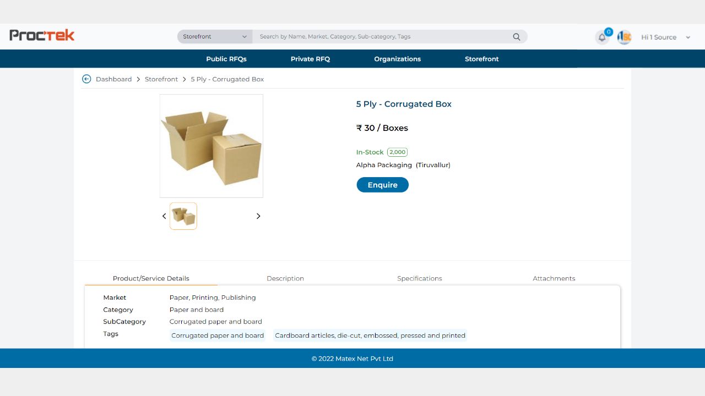The image size is (705, 396).
Task: Focus the search by name field
Action: click(382, 37)
